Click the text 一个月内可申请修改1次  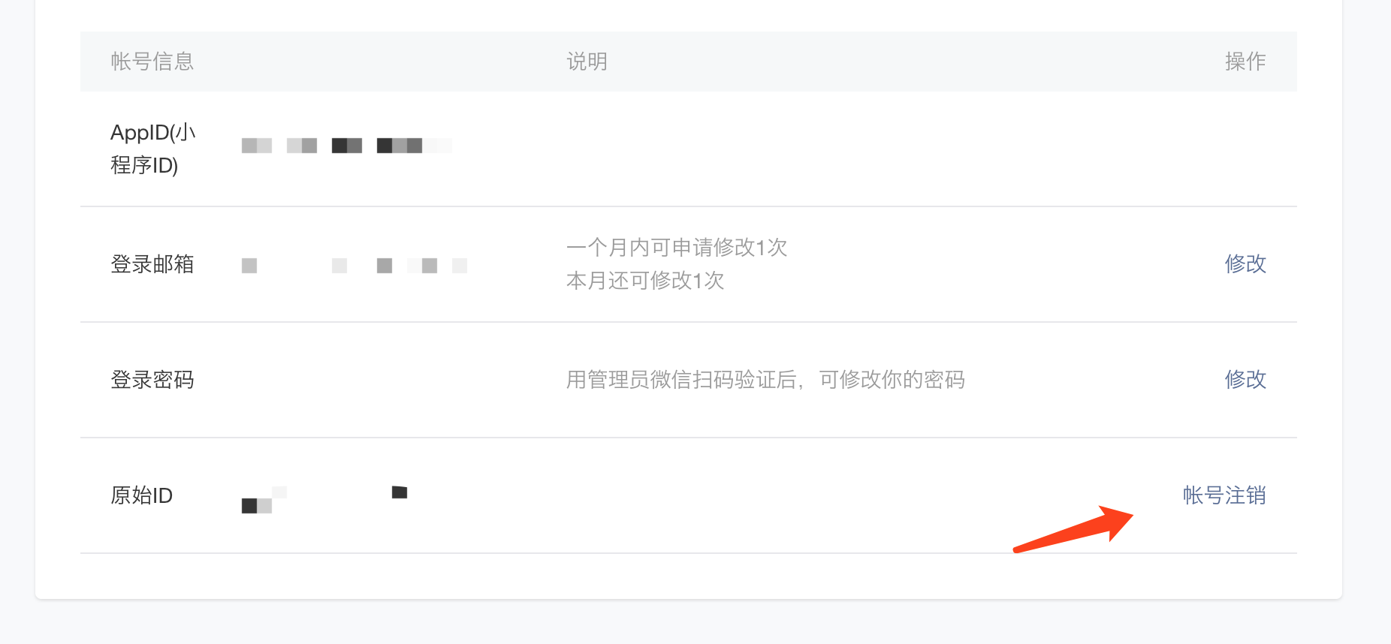(x=676, y=247)
